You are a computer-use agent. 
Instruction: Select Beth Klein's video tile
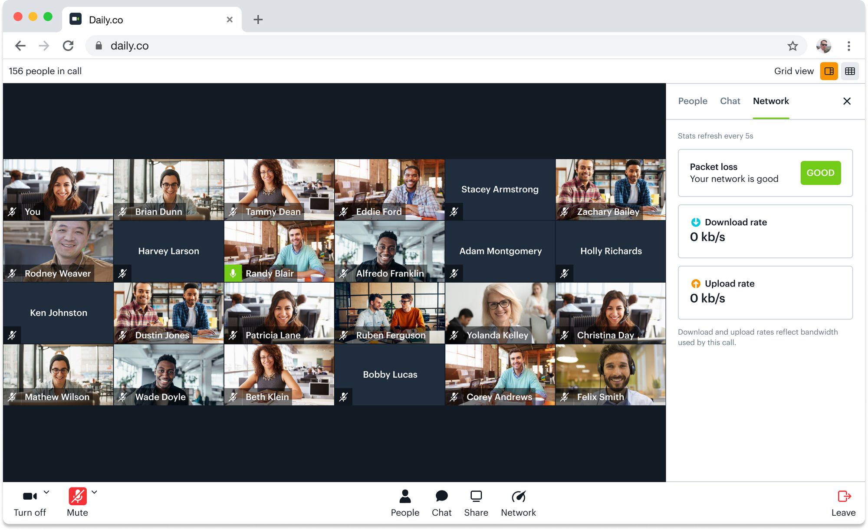pos(279,375)
